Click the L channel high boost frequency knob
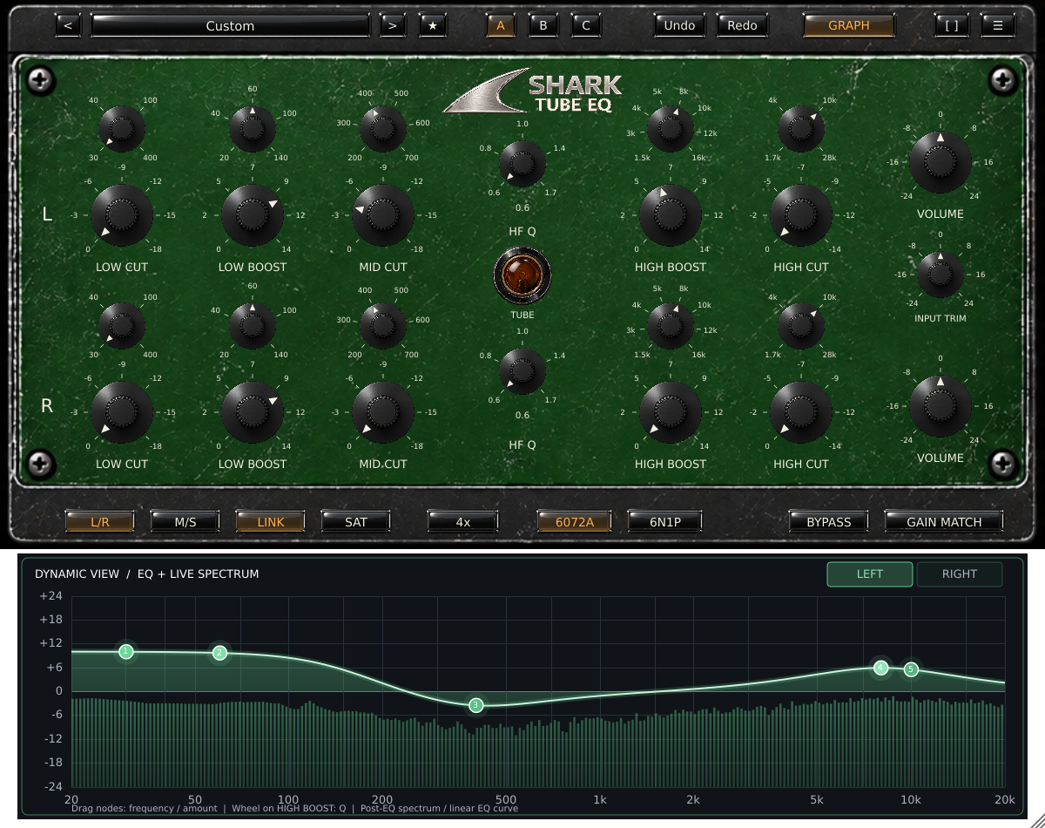1045x828 pixels. tap(671, 129)
